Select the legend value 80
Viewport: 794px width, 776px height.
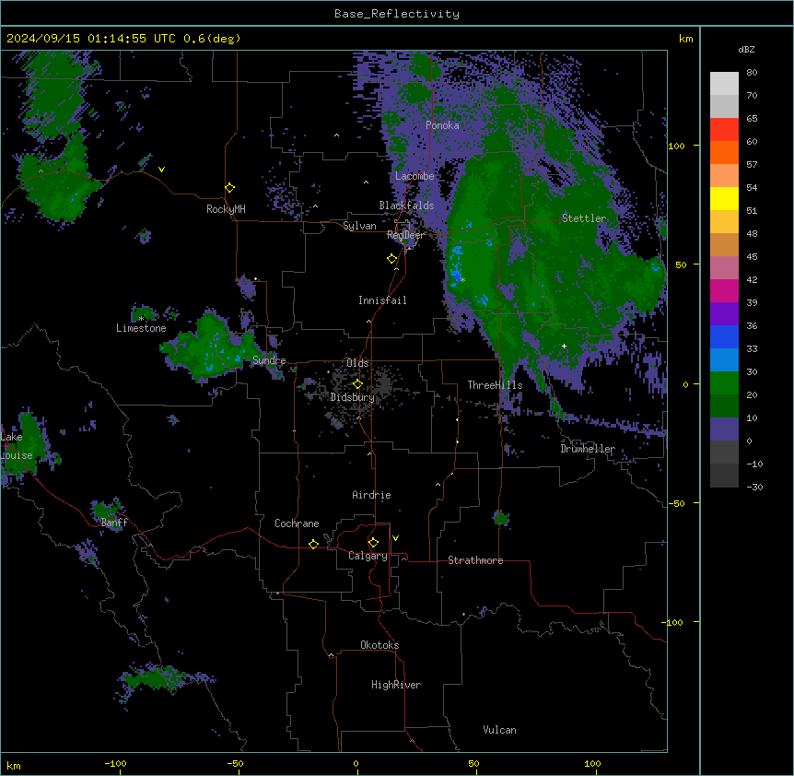752,73
